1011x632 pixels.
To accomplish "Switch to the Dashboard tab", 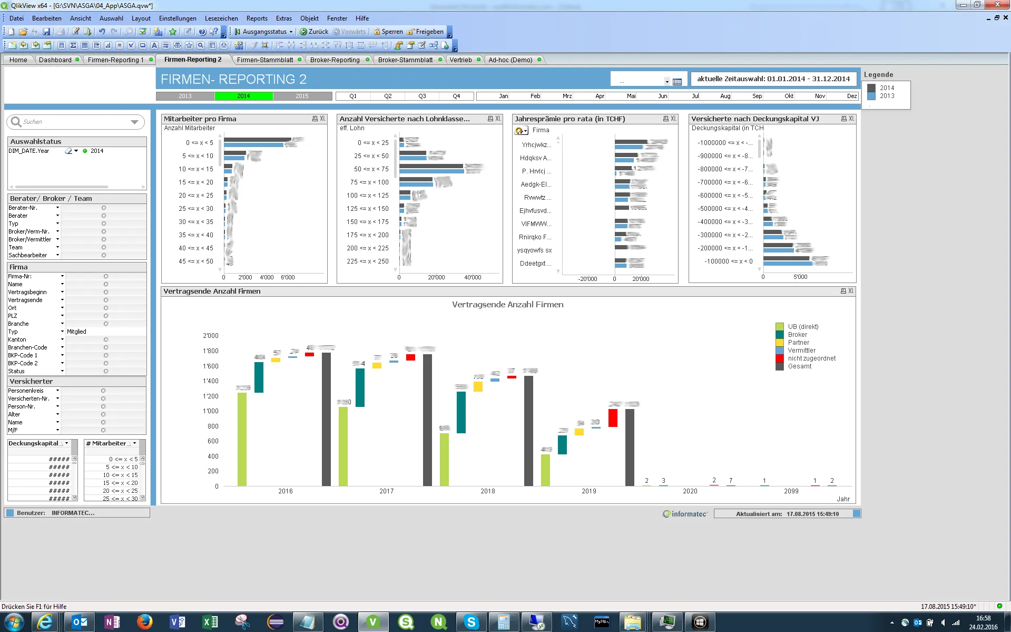I will click(55, 60).
